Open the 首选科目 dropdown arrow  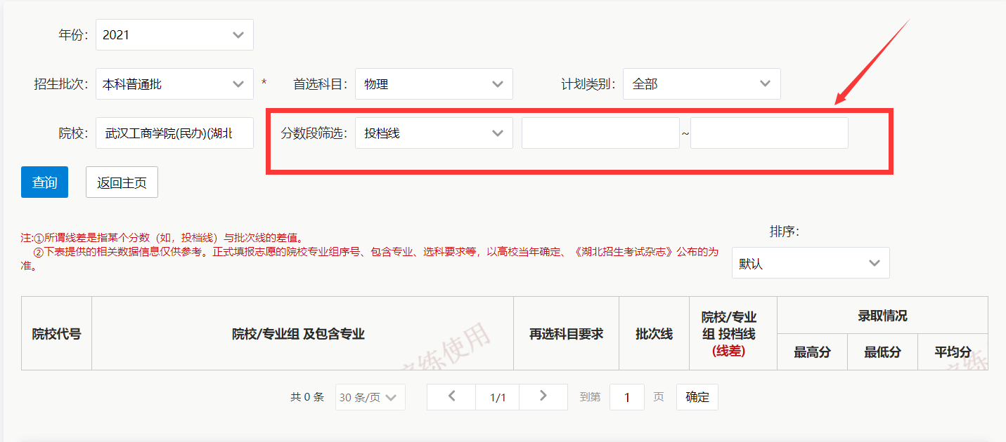point(499,83)
